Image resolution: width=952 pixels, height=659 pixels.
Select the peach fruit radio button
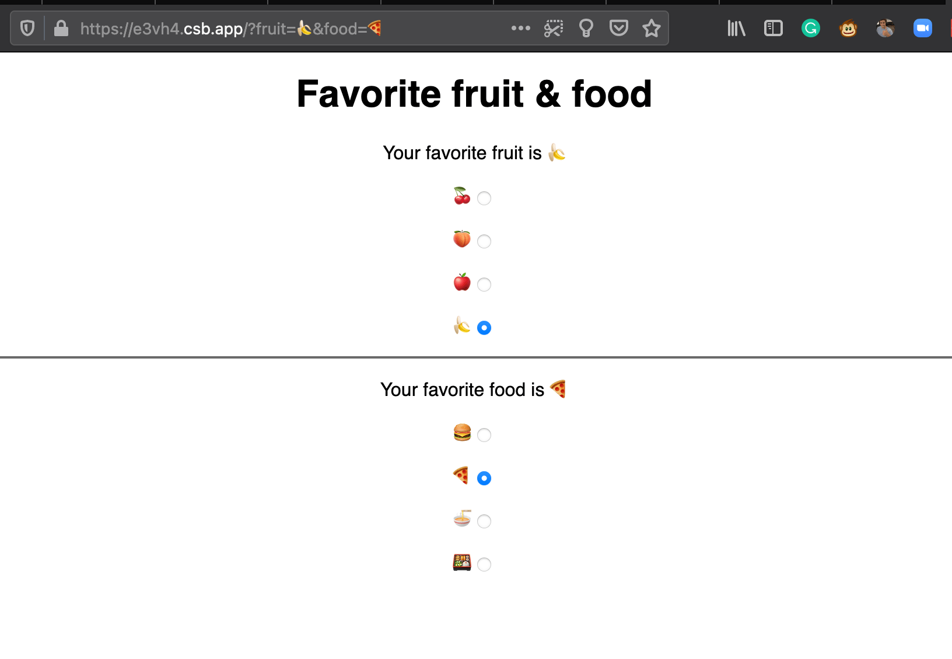(x=484, y=241)
